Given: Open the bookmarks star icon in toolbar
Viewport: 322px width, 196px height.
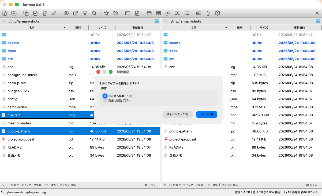Looking at the screenshot, I should tap(106, 13).
